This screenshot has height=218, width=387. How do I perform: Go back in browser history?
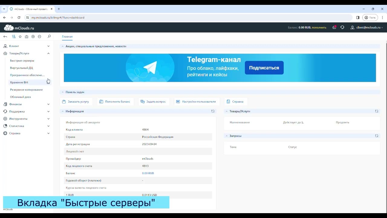click(5, 18)
